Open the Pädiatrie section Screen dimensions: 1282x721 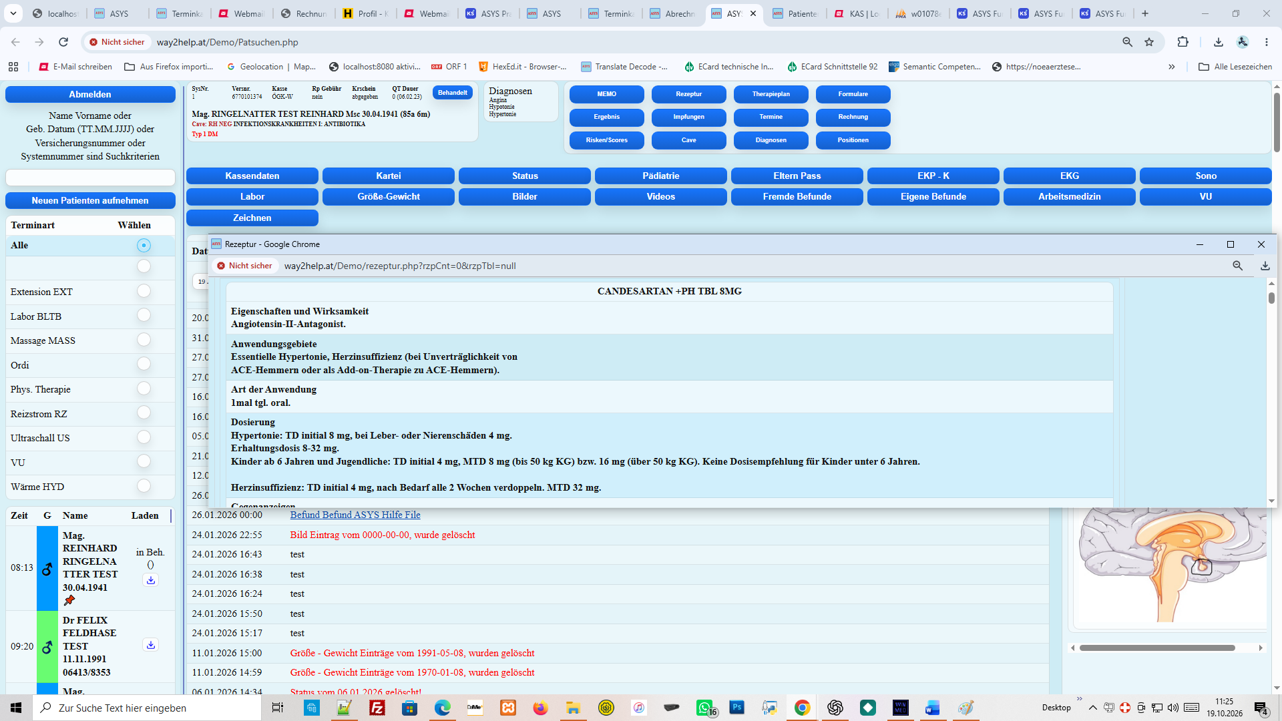[661, 176]
